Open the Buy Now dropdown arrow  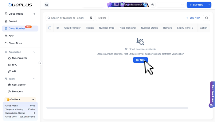tap(209, 5)
